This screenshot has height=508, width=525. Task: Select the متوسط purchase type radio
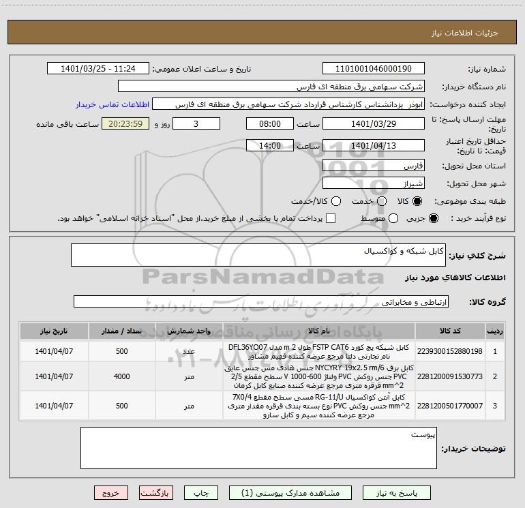coord(393,218)
